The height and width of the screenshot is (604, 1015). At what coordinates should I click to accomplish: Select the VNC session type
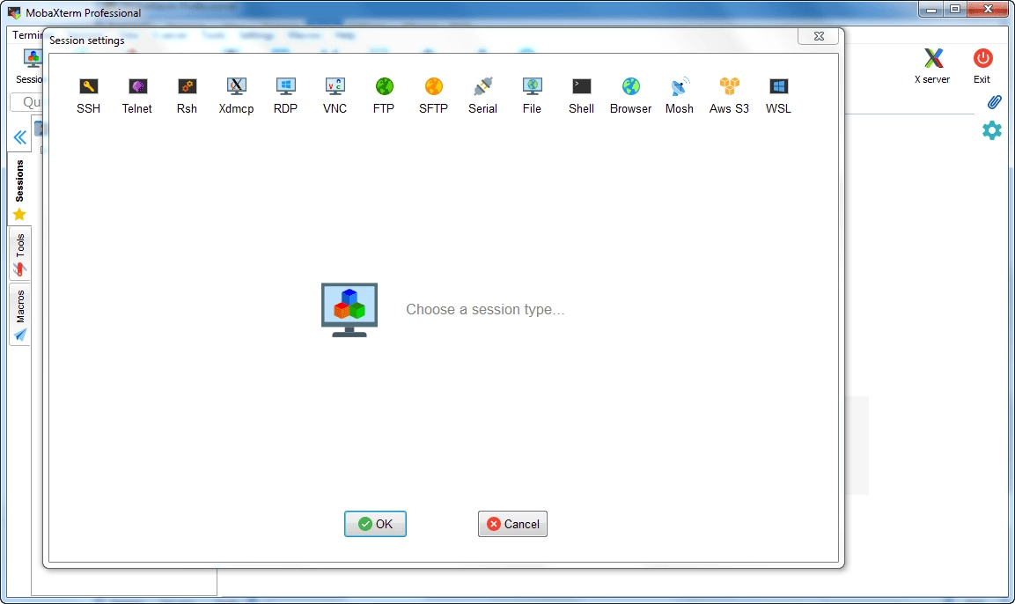click(x=335, y=96)
